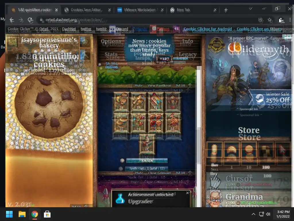
Task: Click the 48/48 magic meter bar
Action: [147, 161]
